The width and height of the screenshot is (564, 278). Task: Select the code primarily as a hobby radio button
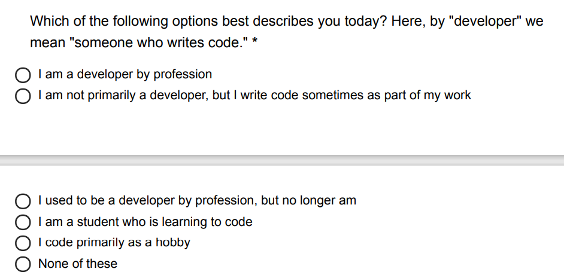23,243
